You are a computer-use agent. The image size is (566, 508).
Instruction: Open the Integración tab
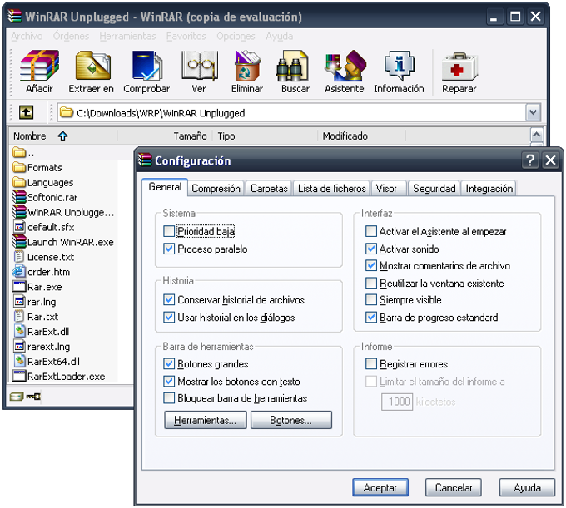[489, 189]
